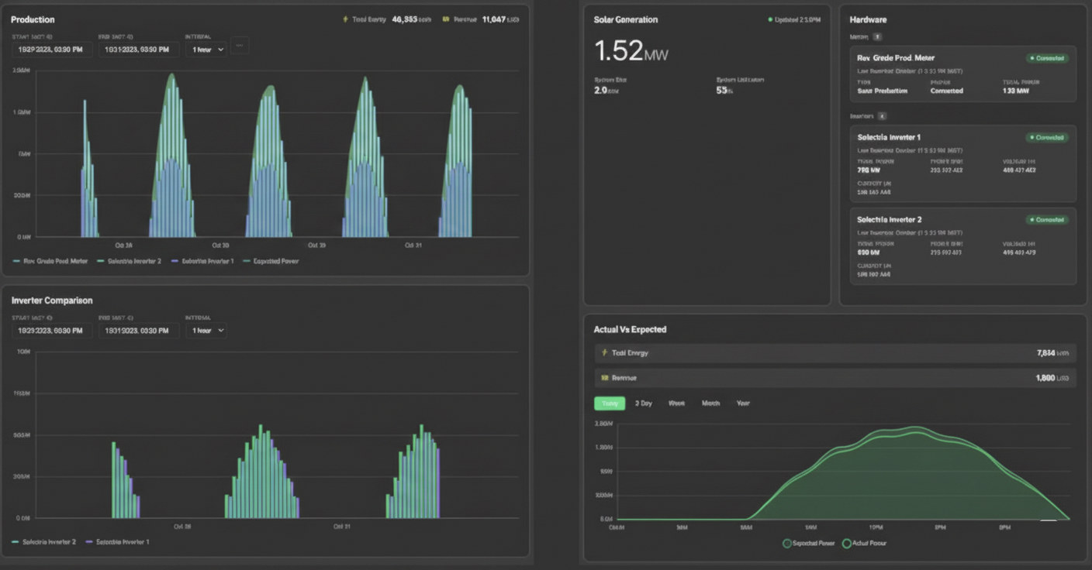Switch to the Week tab in Actual Vs Expected
The image size is (1092, 570).
click(676, 403)
